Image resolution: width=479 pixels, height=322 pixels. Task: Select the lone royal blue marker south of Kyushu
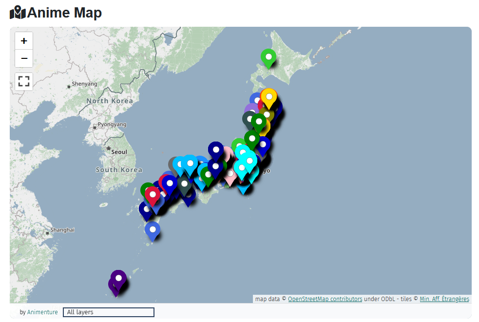pos(153,230)
